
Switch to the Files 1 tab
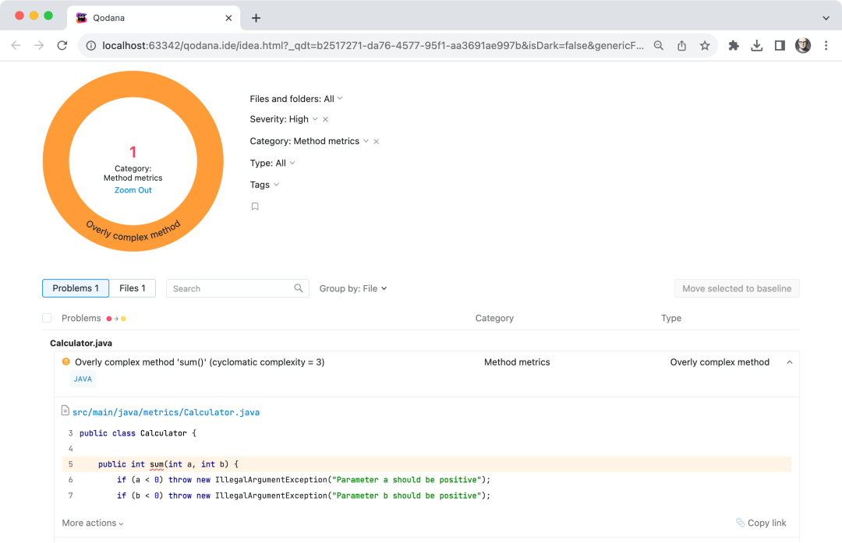(x=132, y=288)
